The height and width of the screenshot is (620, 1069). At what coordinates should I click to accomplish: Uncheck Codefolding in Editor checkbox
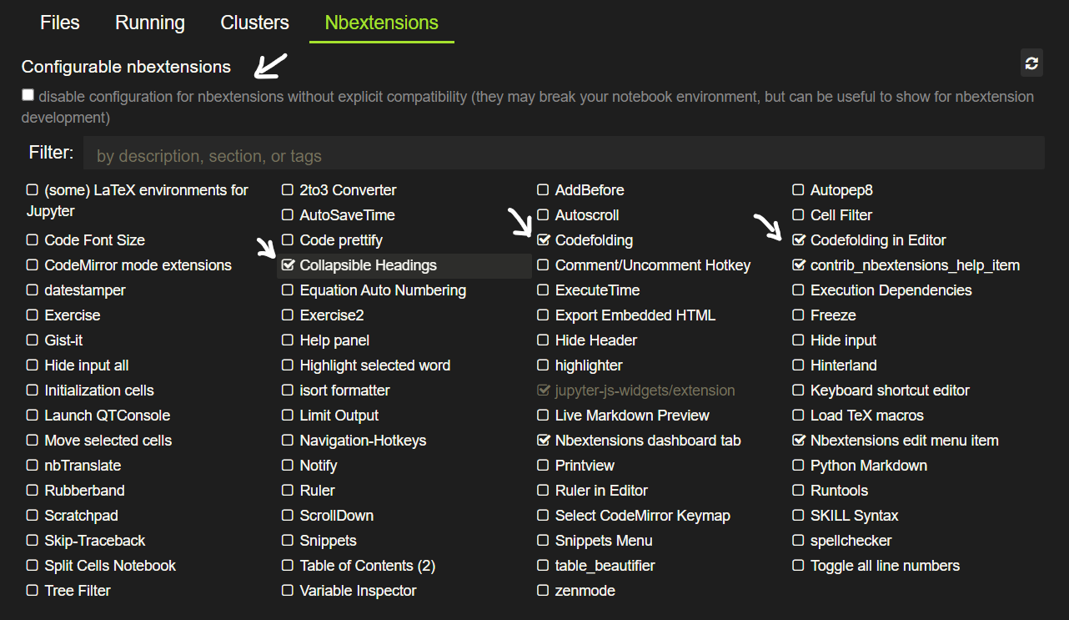(x=799, y=240)
